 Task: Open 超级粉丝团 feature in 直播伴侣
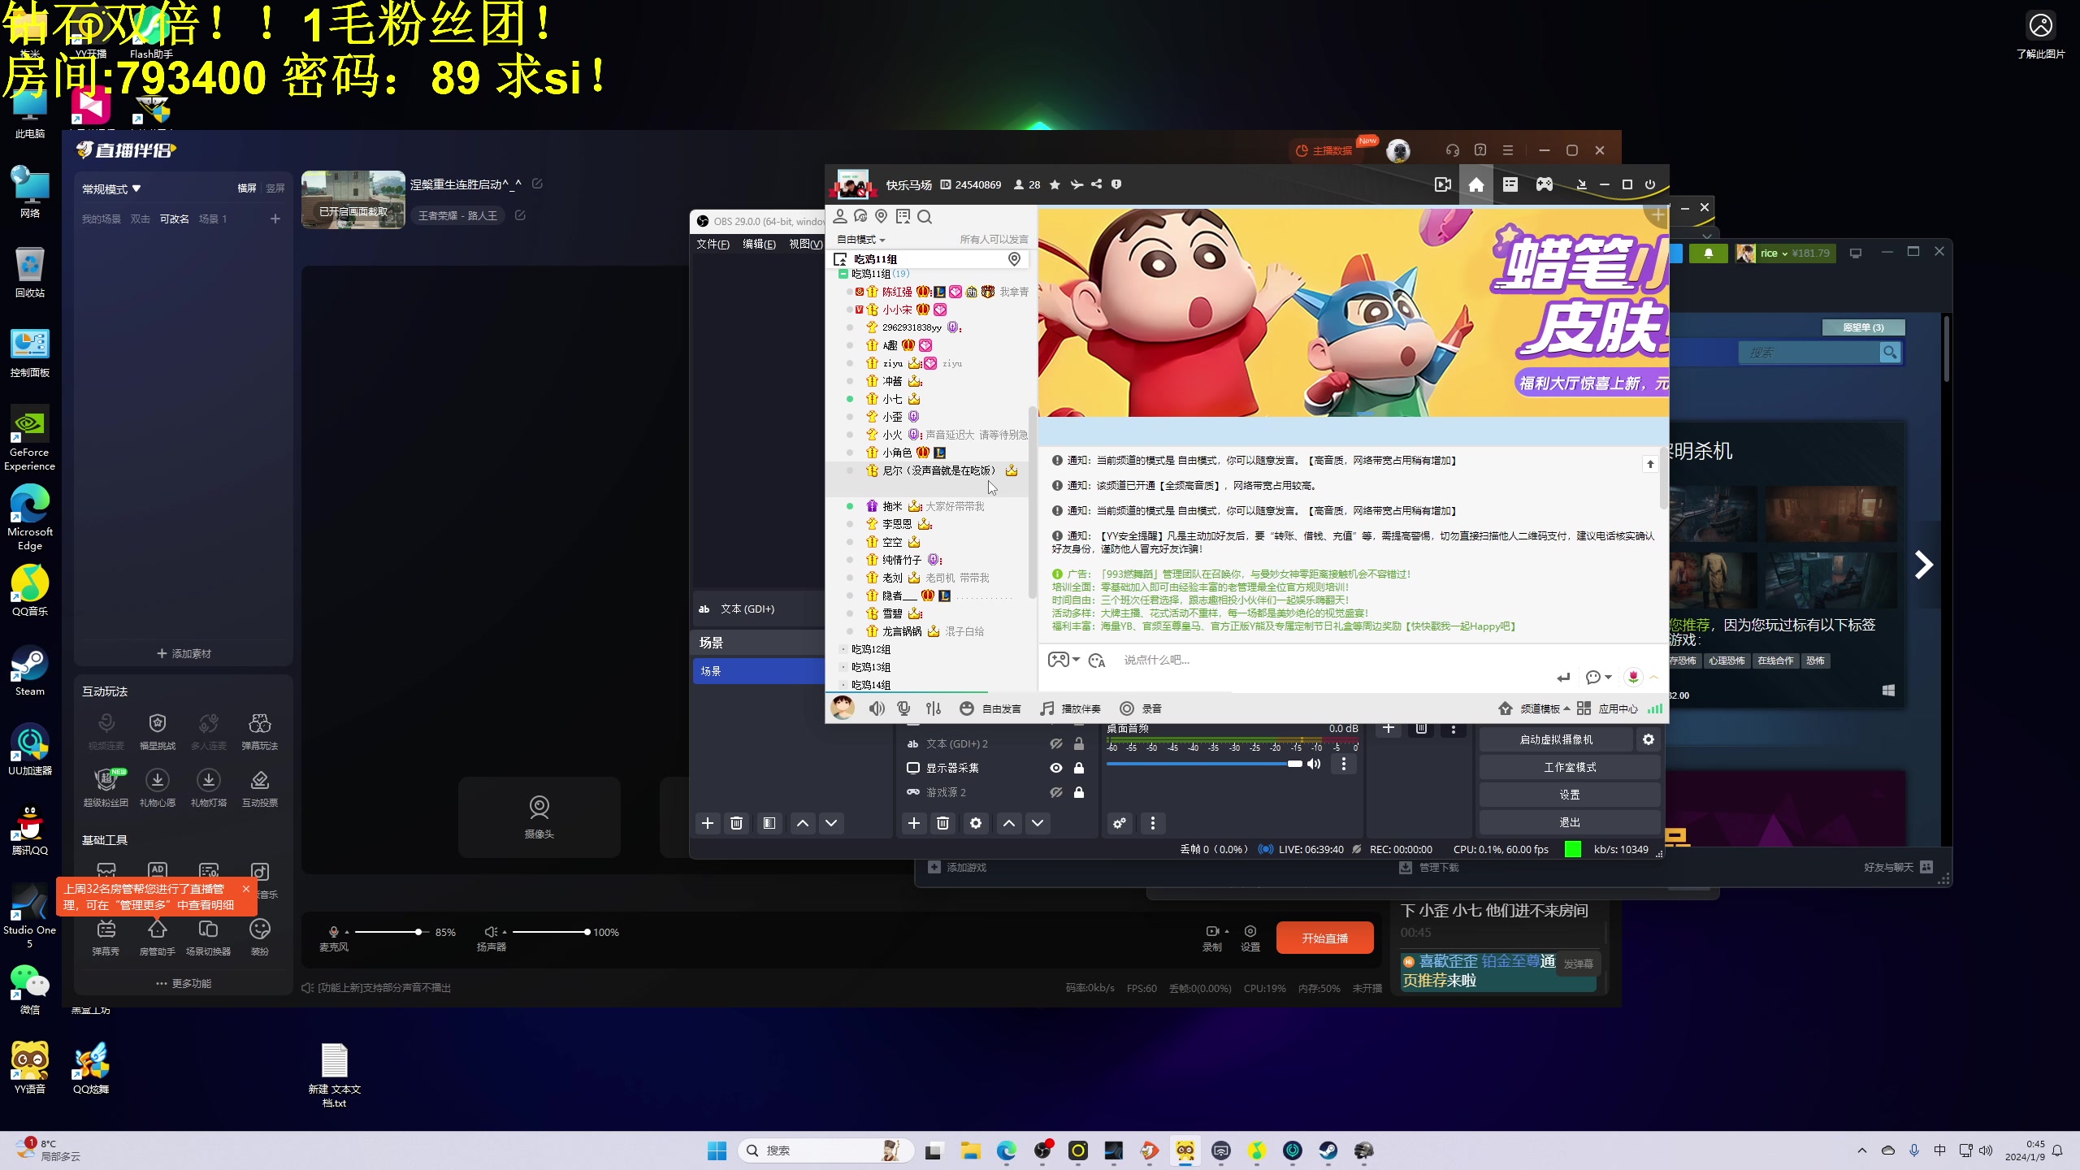point(106,787)
